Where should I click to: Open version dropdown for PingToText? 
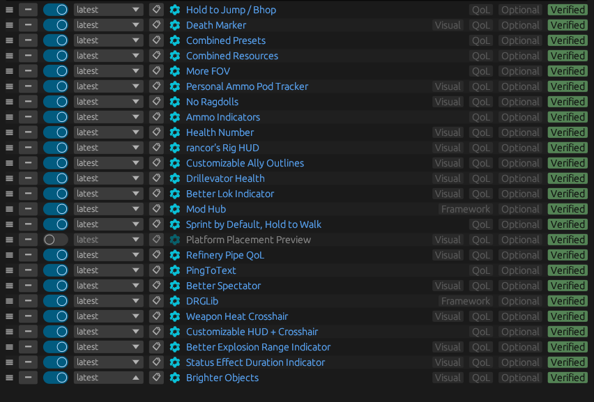(x=108, y=270)
